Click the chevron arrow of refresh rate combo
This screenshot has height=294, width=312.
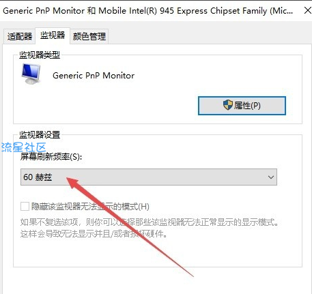[270, 177]
